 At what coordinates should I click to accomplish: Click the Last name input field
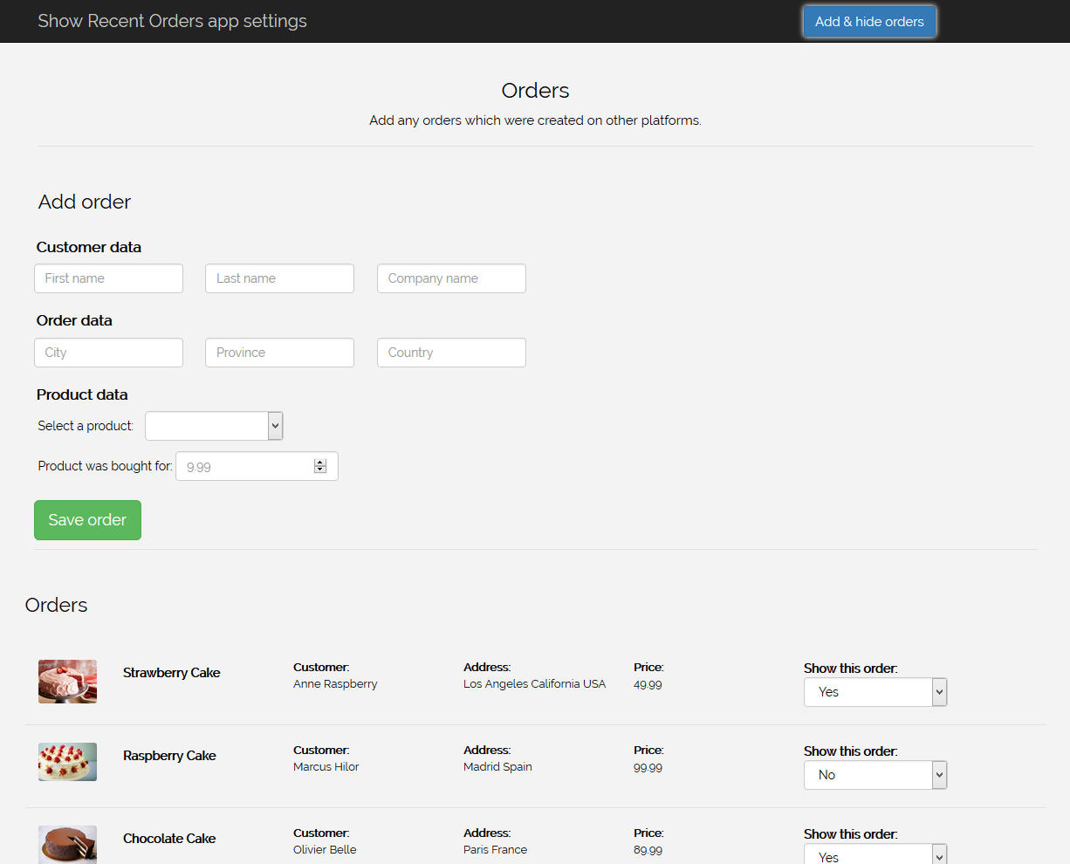[x=279, y=278]
